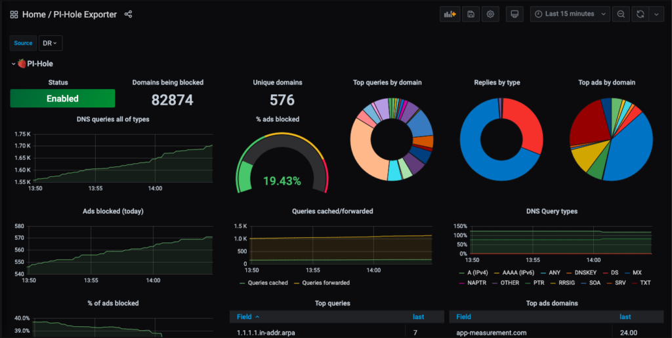The image size is (672, 338).
Task: Open Replies by type panel menu
Action: [x=497, y=83]
